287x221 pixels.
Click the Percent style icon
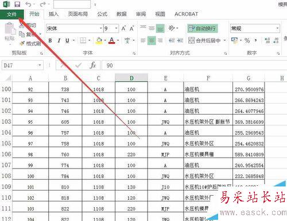[x=247, y=40]
